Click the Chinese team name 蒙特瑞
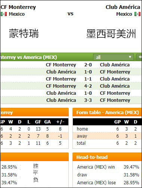Screen dimensions: 142x188 tap(24, 33)
